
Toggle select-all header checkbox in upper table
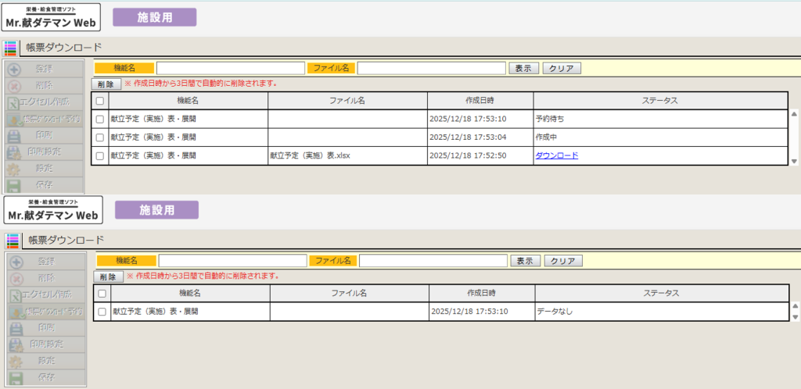coord(99,101)
